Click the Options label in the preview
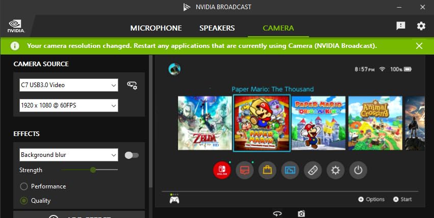 [x=375, y=199]
